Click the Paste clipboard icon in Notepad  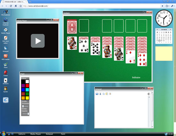pos(107,94)
